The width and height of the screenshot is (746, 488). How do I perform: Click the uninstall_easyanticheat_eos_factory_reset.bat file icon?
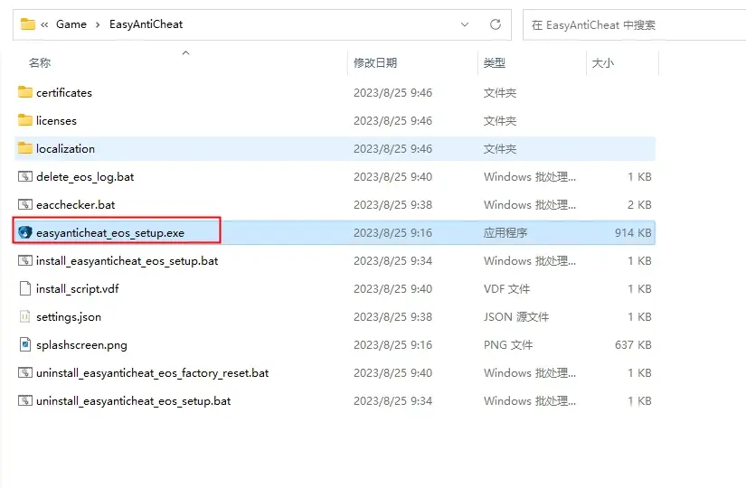(x=25, y=372)
